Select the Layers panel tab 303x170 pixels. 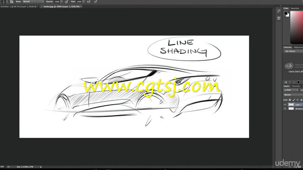[286, 86]
